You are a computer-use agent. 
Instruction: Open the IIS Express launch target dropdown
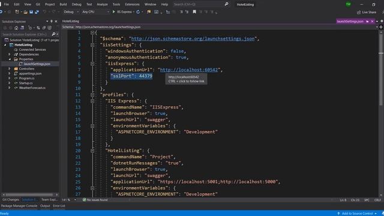133,12
